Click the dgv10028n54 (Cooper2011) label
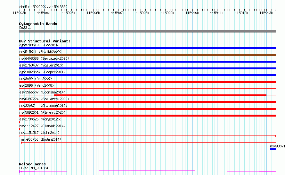Screen dimensions: 285x175 click(x=42, y=72)
